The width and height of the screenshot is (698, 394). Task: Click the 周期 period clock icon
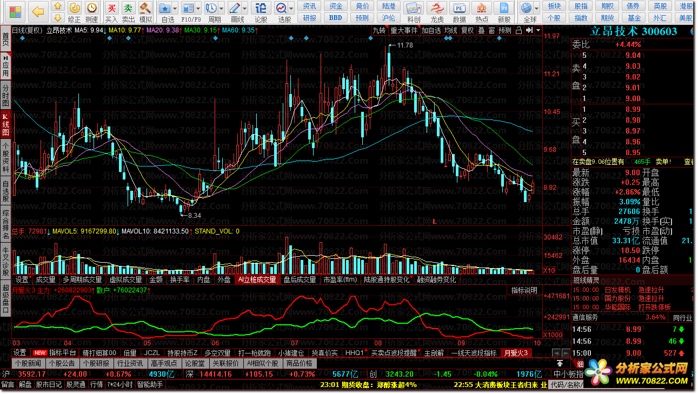(211, 7)
